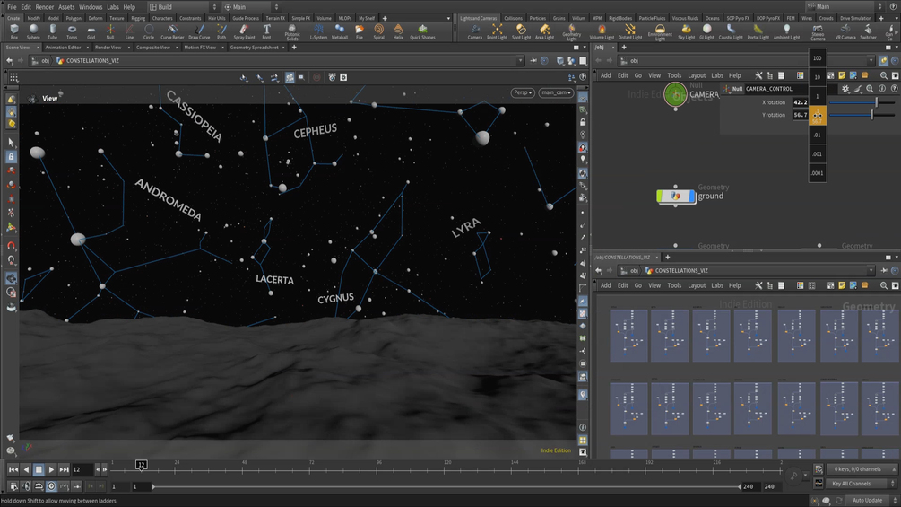This screenshot has width=901, height=507.
Task: Switch to the Animation Editor tab
Action: point(64,48)
